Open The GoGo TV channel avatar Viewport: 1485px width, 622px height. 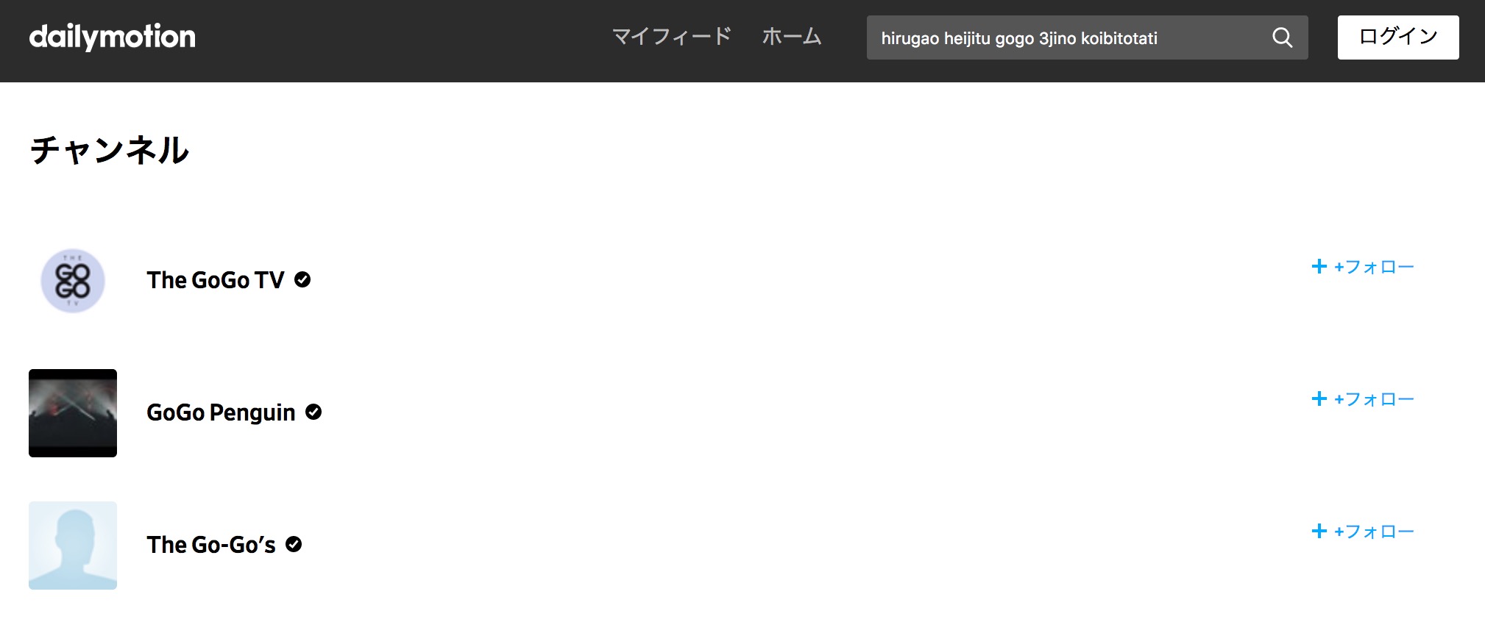pos(73,281)
